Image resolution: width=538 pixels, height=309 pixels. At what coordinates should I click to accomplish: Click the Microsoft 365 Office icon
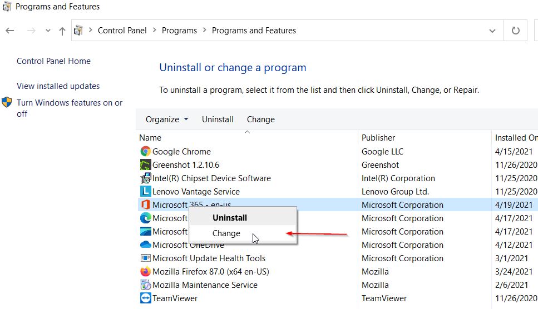(x=145, y=205)
